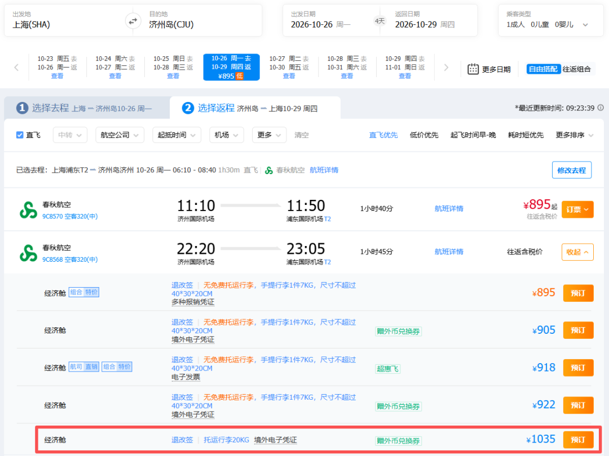Book the ¥918 economy fare
609x456 pixels.
point(579,368)
